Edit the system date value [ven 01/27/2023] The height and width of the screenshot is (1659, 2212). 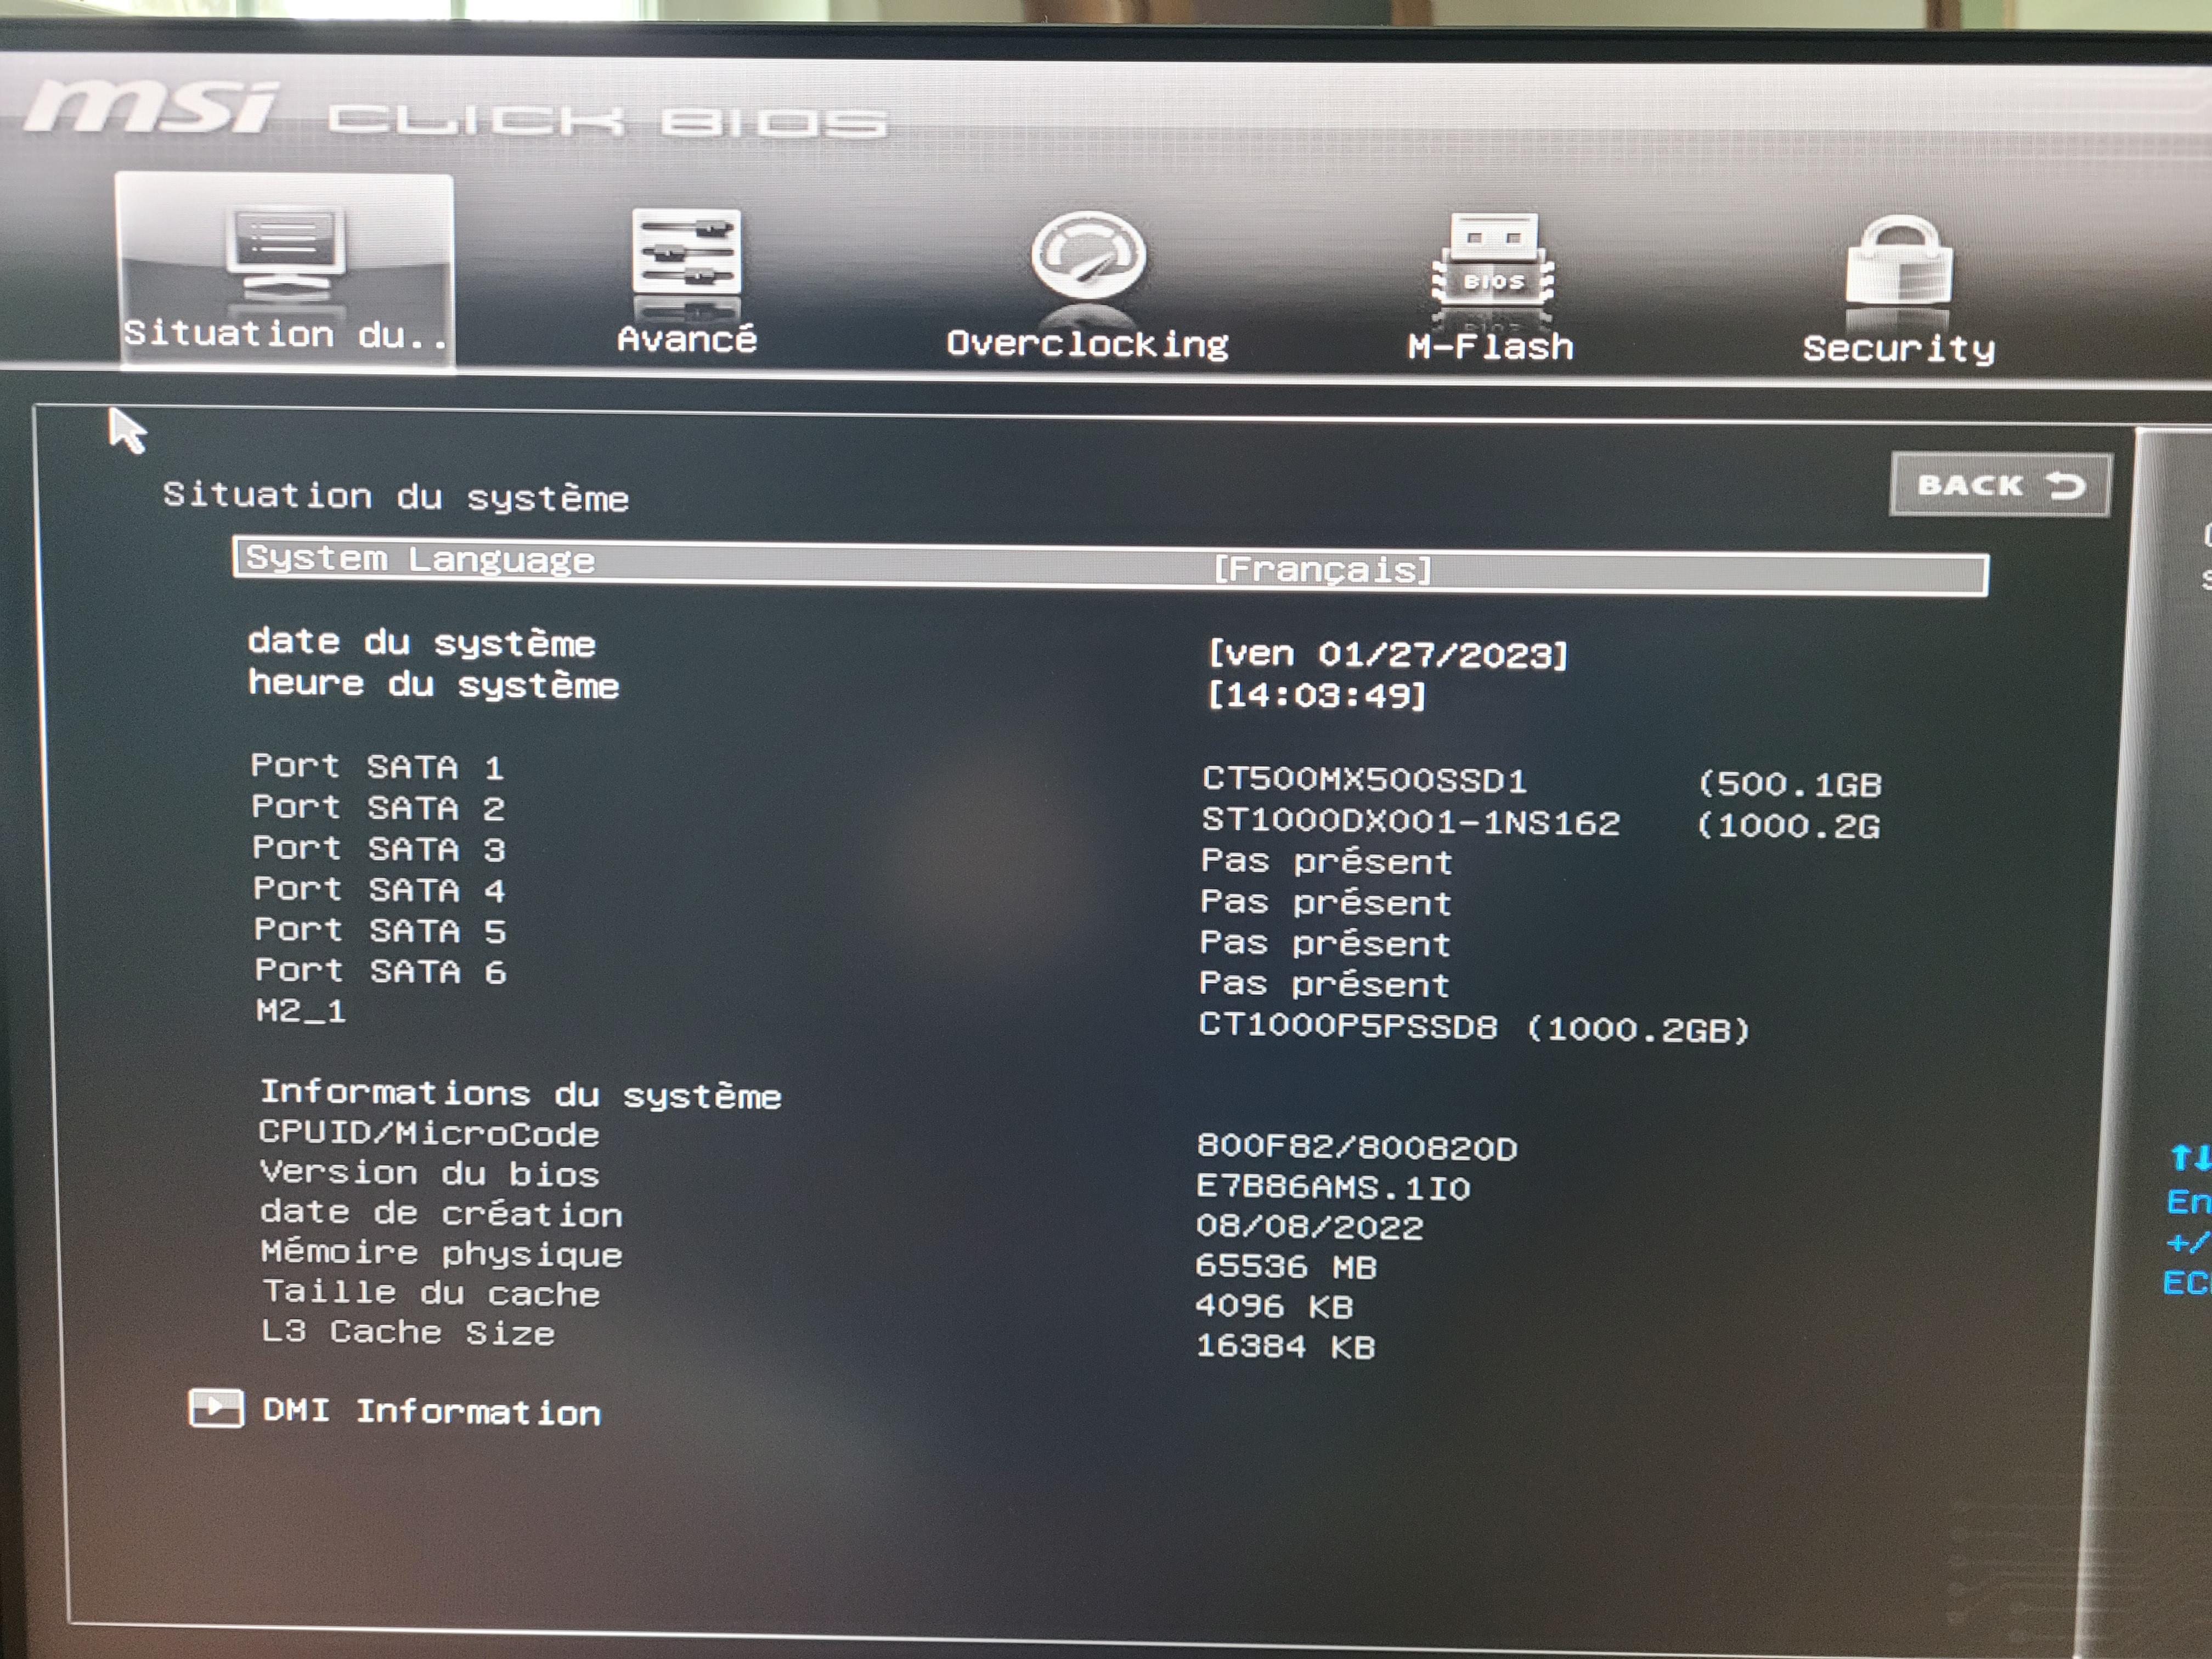tap(1389, 655)
